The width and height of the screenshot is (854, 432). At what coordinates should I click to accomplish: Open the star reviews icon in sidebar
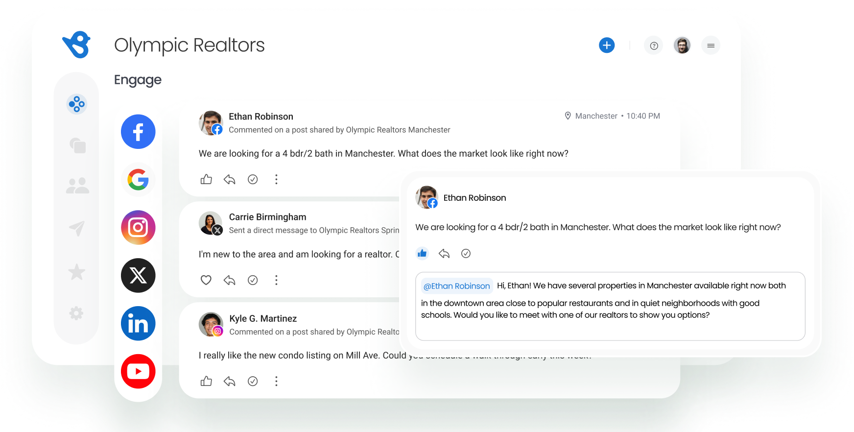[x=76, y=272]
